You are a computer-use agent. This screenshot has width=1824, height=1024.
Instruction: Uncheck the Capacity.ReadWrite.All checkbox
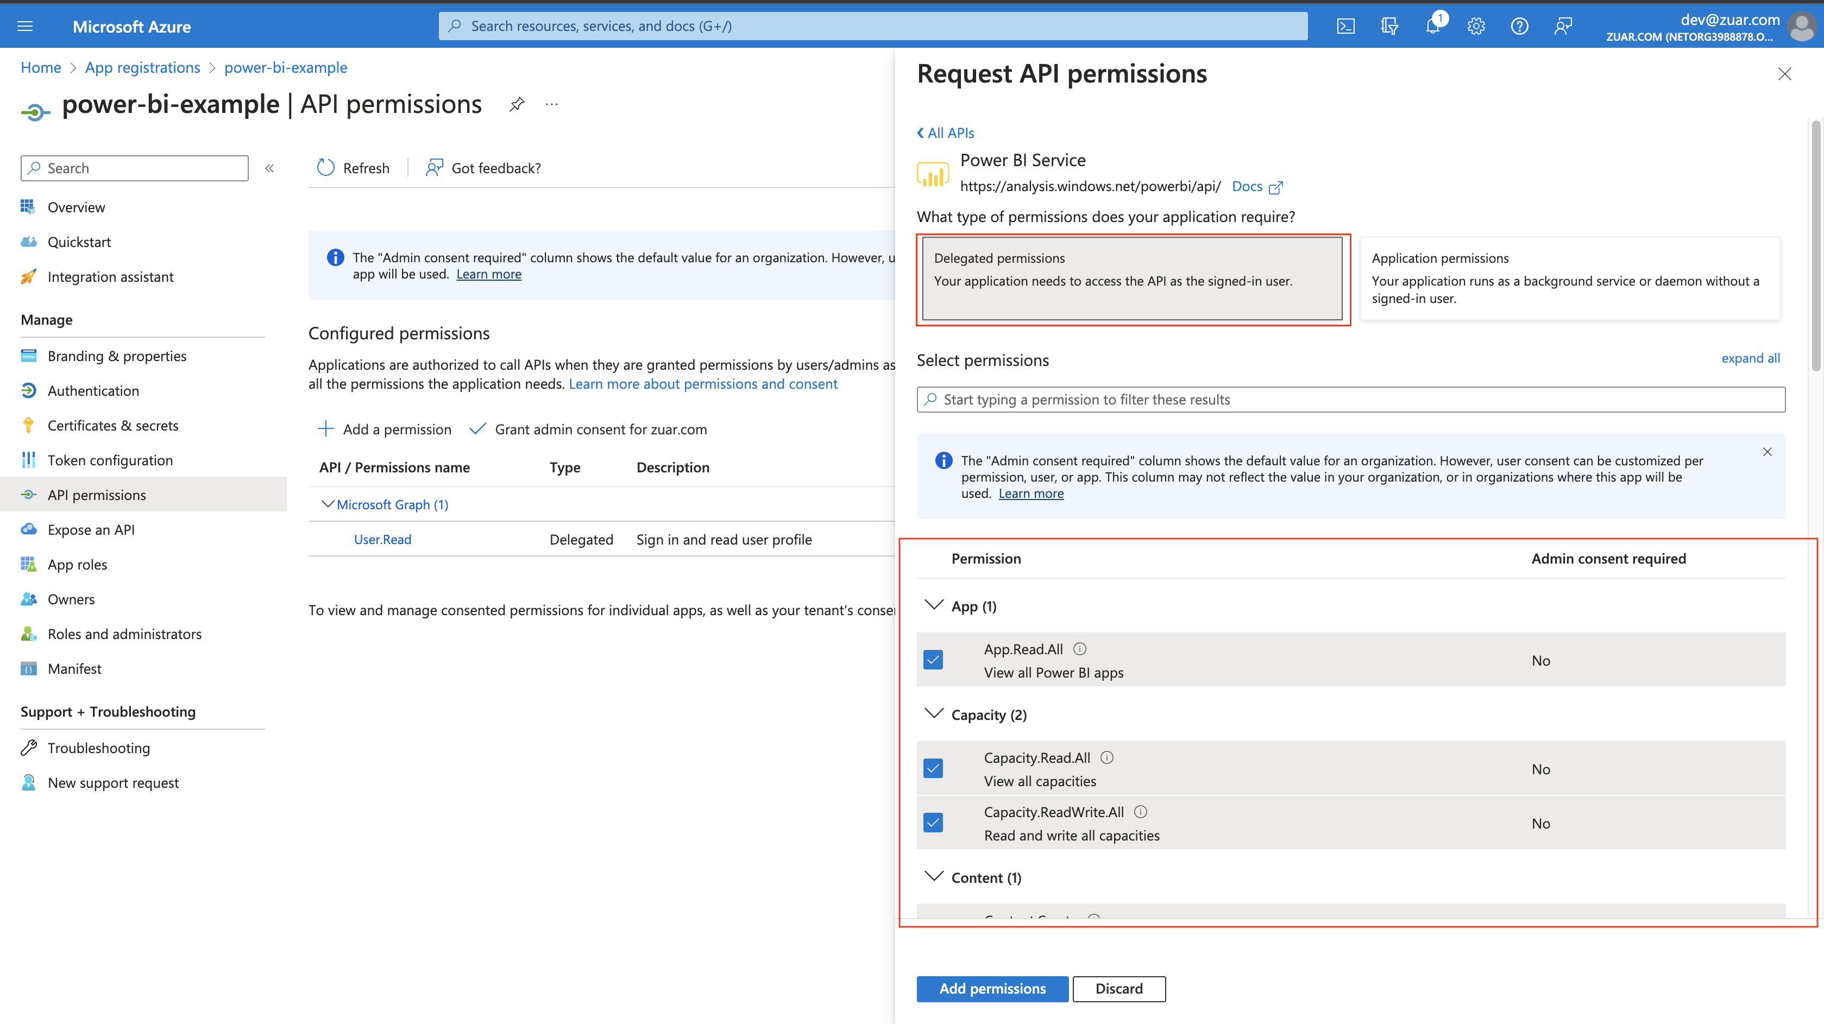[x=933, y=823]
